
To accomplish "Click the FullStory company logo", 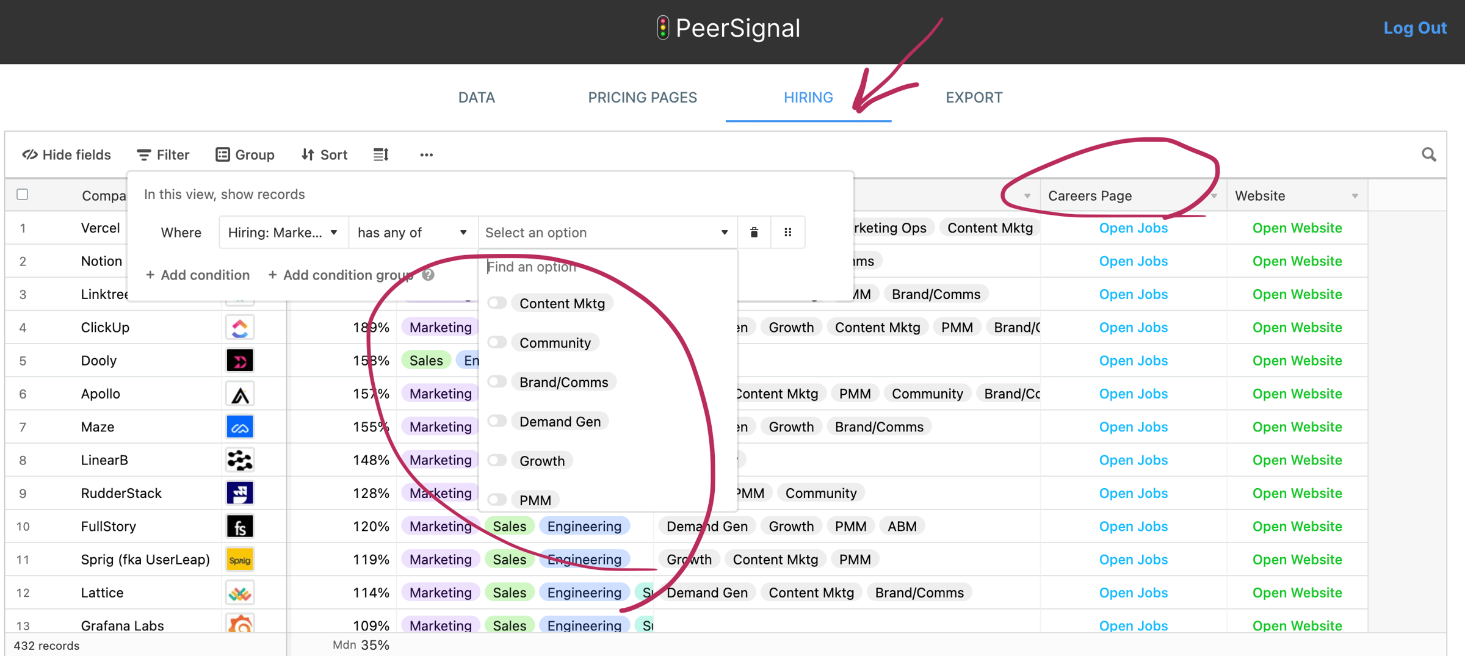I will pos(240,527).
